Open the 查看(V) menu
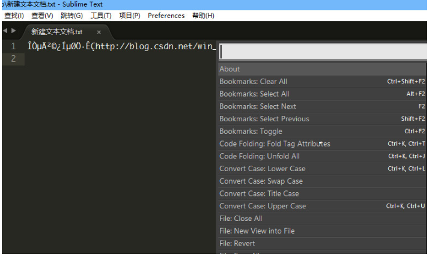This screenshot has height=257, width=429. click(42, 16)
